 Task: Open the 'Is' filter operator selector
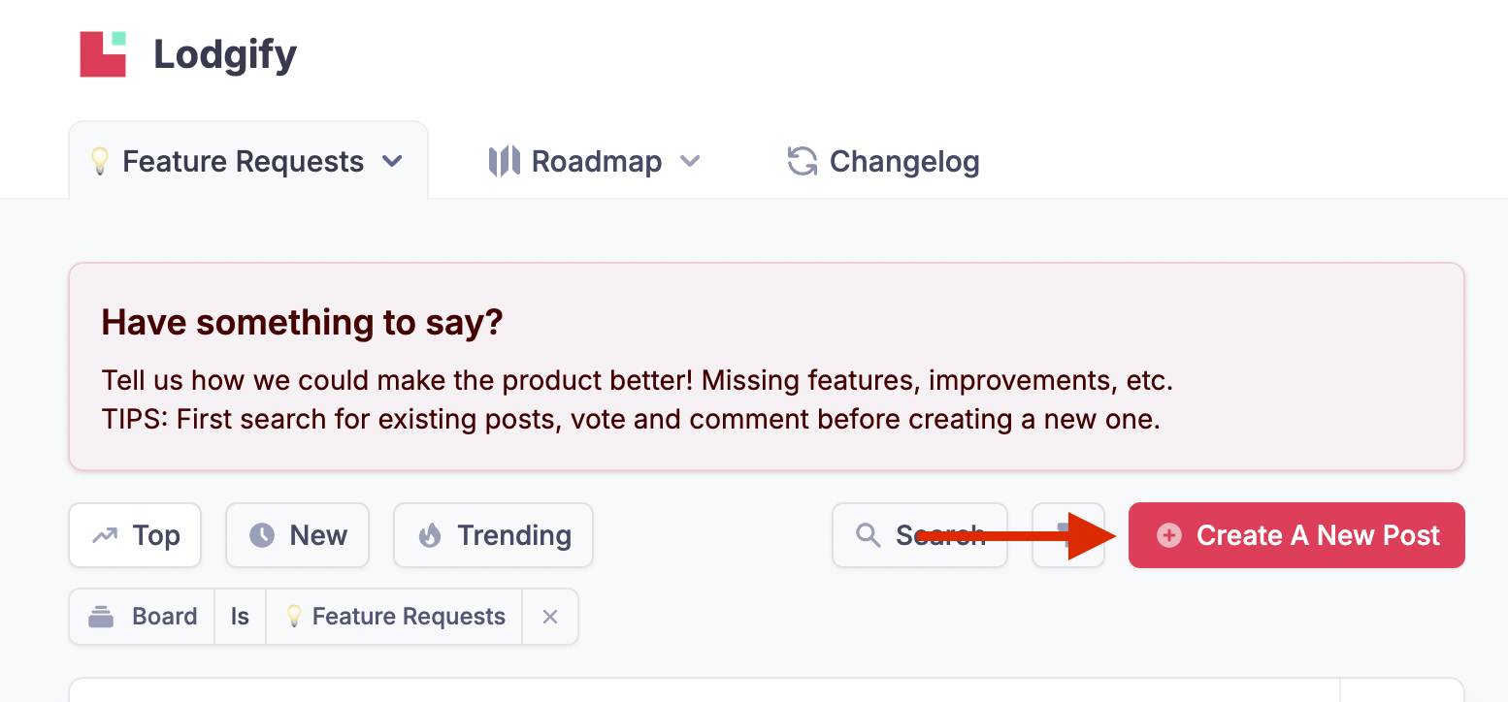[x=240, y=617]
